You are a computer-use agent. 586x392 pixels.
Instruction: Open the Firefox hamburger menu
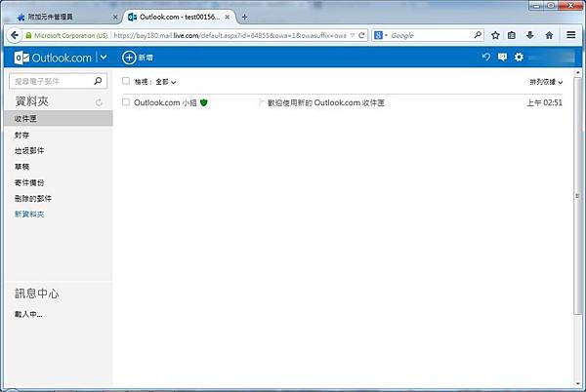point(570,35)
